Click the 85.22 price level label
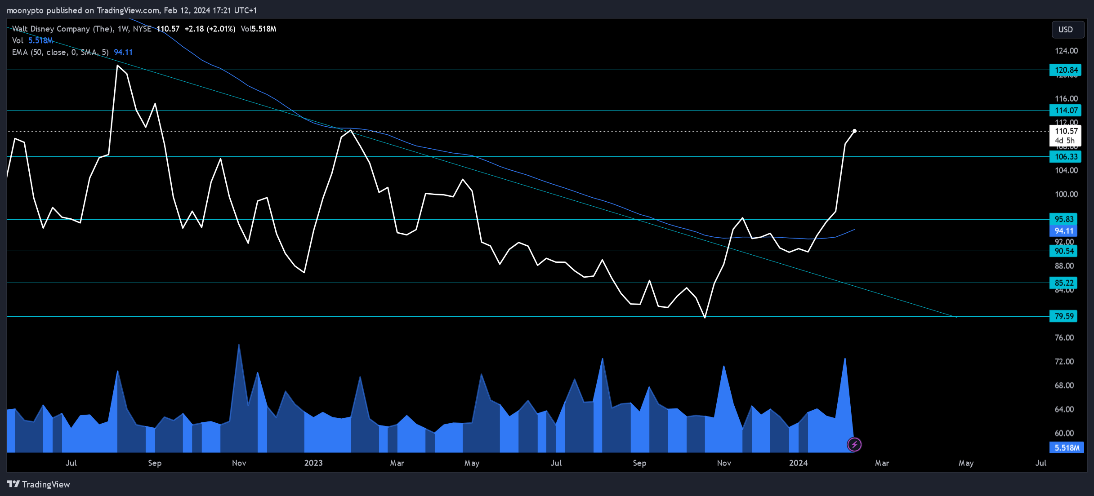1094x496 pixels. (1063, 283)
